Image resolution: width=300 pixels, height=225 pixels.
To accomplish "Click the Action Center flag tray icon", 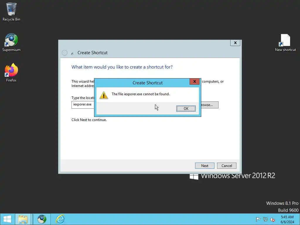I will tap(258, 219).
